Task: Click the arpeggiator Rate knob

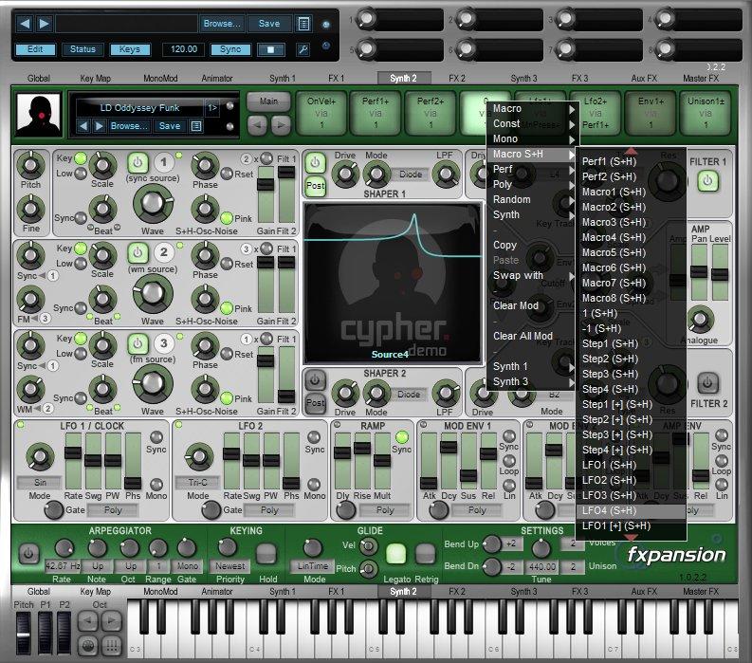Action: pos(64,548)
